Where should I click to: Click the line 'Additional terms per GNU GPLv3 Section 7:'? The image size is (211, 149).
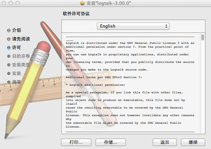[104, 77]
